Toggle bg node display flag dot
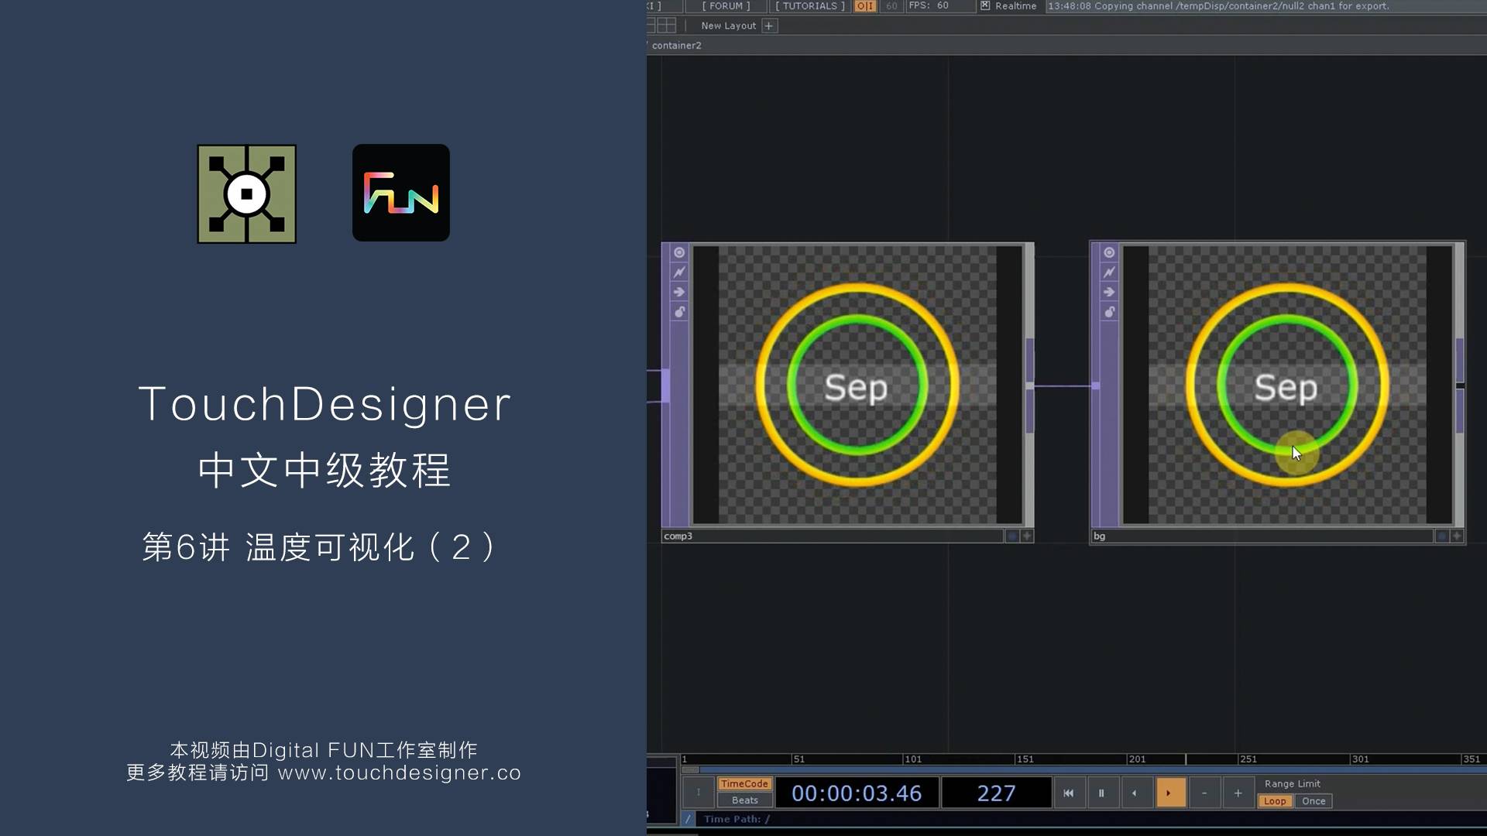This screenshot has height=836, width=1487. [x=1441, y=536]
